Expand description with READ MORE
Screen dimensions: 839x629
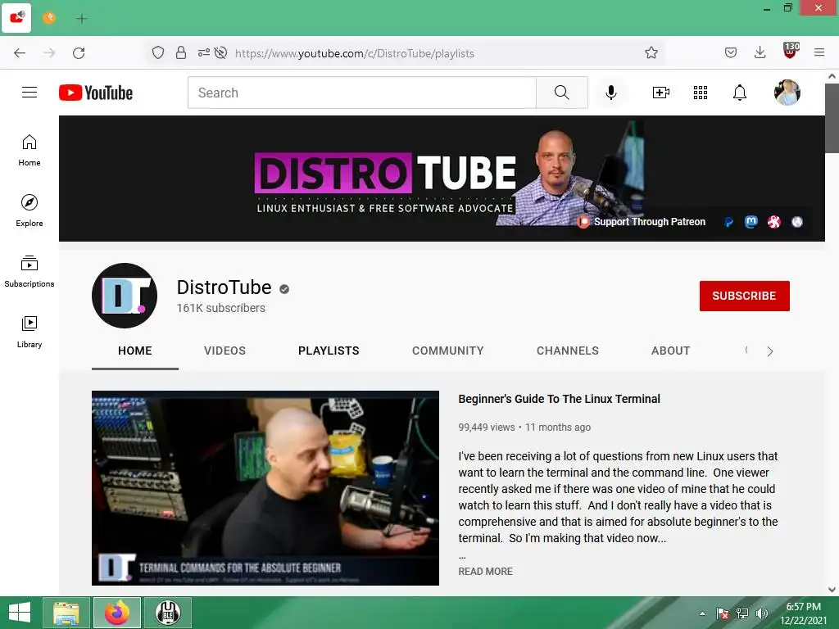[x=485, y=571]
